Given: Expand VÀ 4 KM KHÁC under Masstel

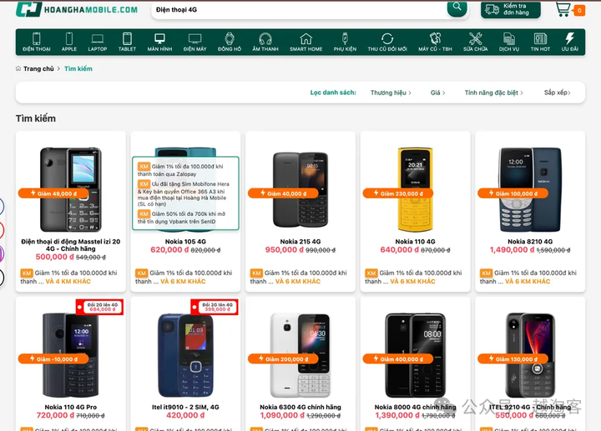Looking at the screenshot, I should click(x=68, y=281).
